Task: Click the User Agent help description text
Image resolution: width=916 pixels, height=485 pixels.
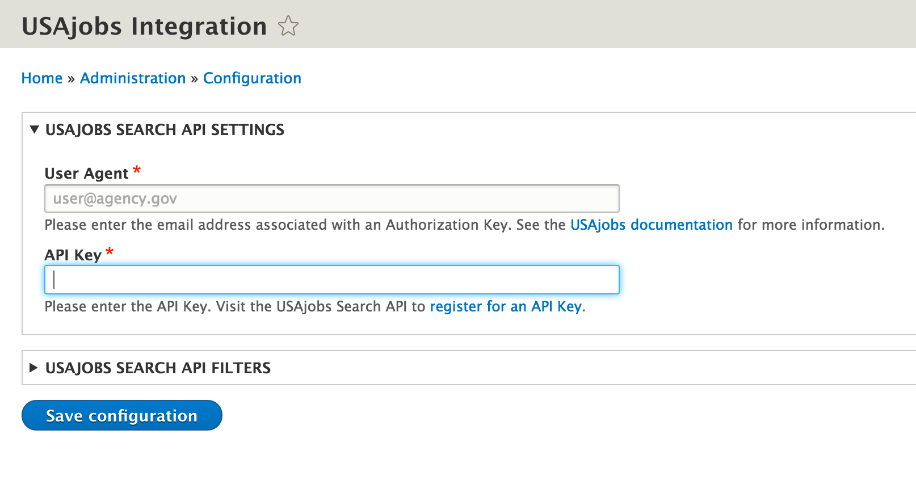Action: [x=306, y=225]
